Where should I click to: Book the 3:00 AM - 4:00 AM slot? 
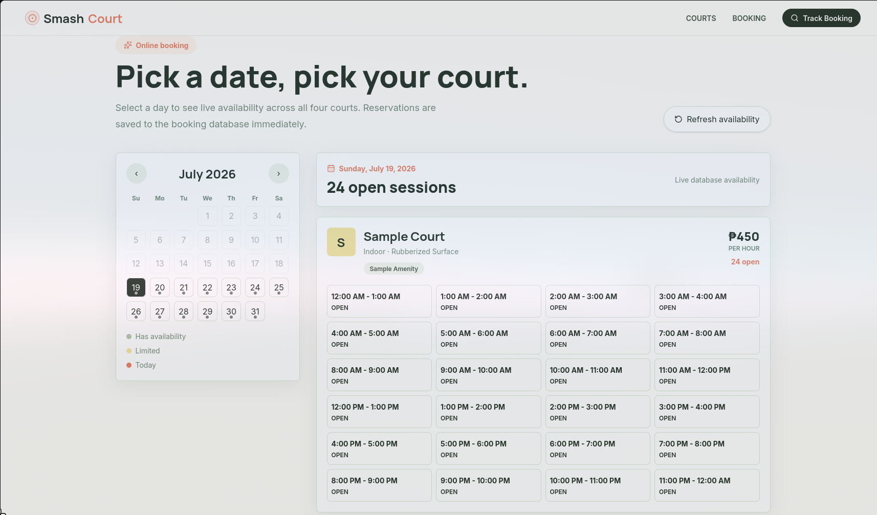(707, 301)
